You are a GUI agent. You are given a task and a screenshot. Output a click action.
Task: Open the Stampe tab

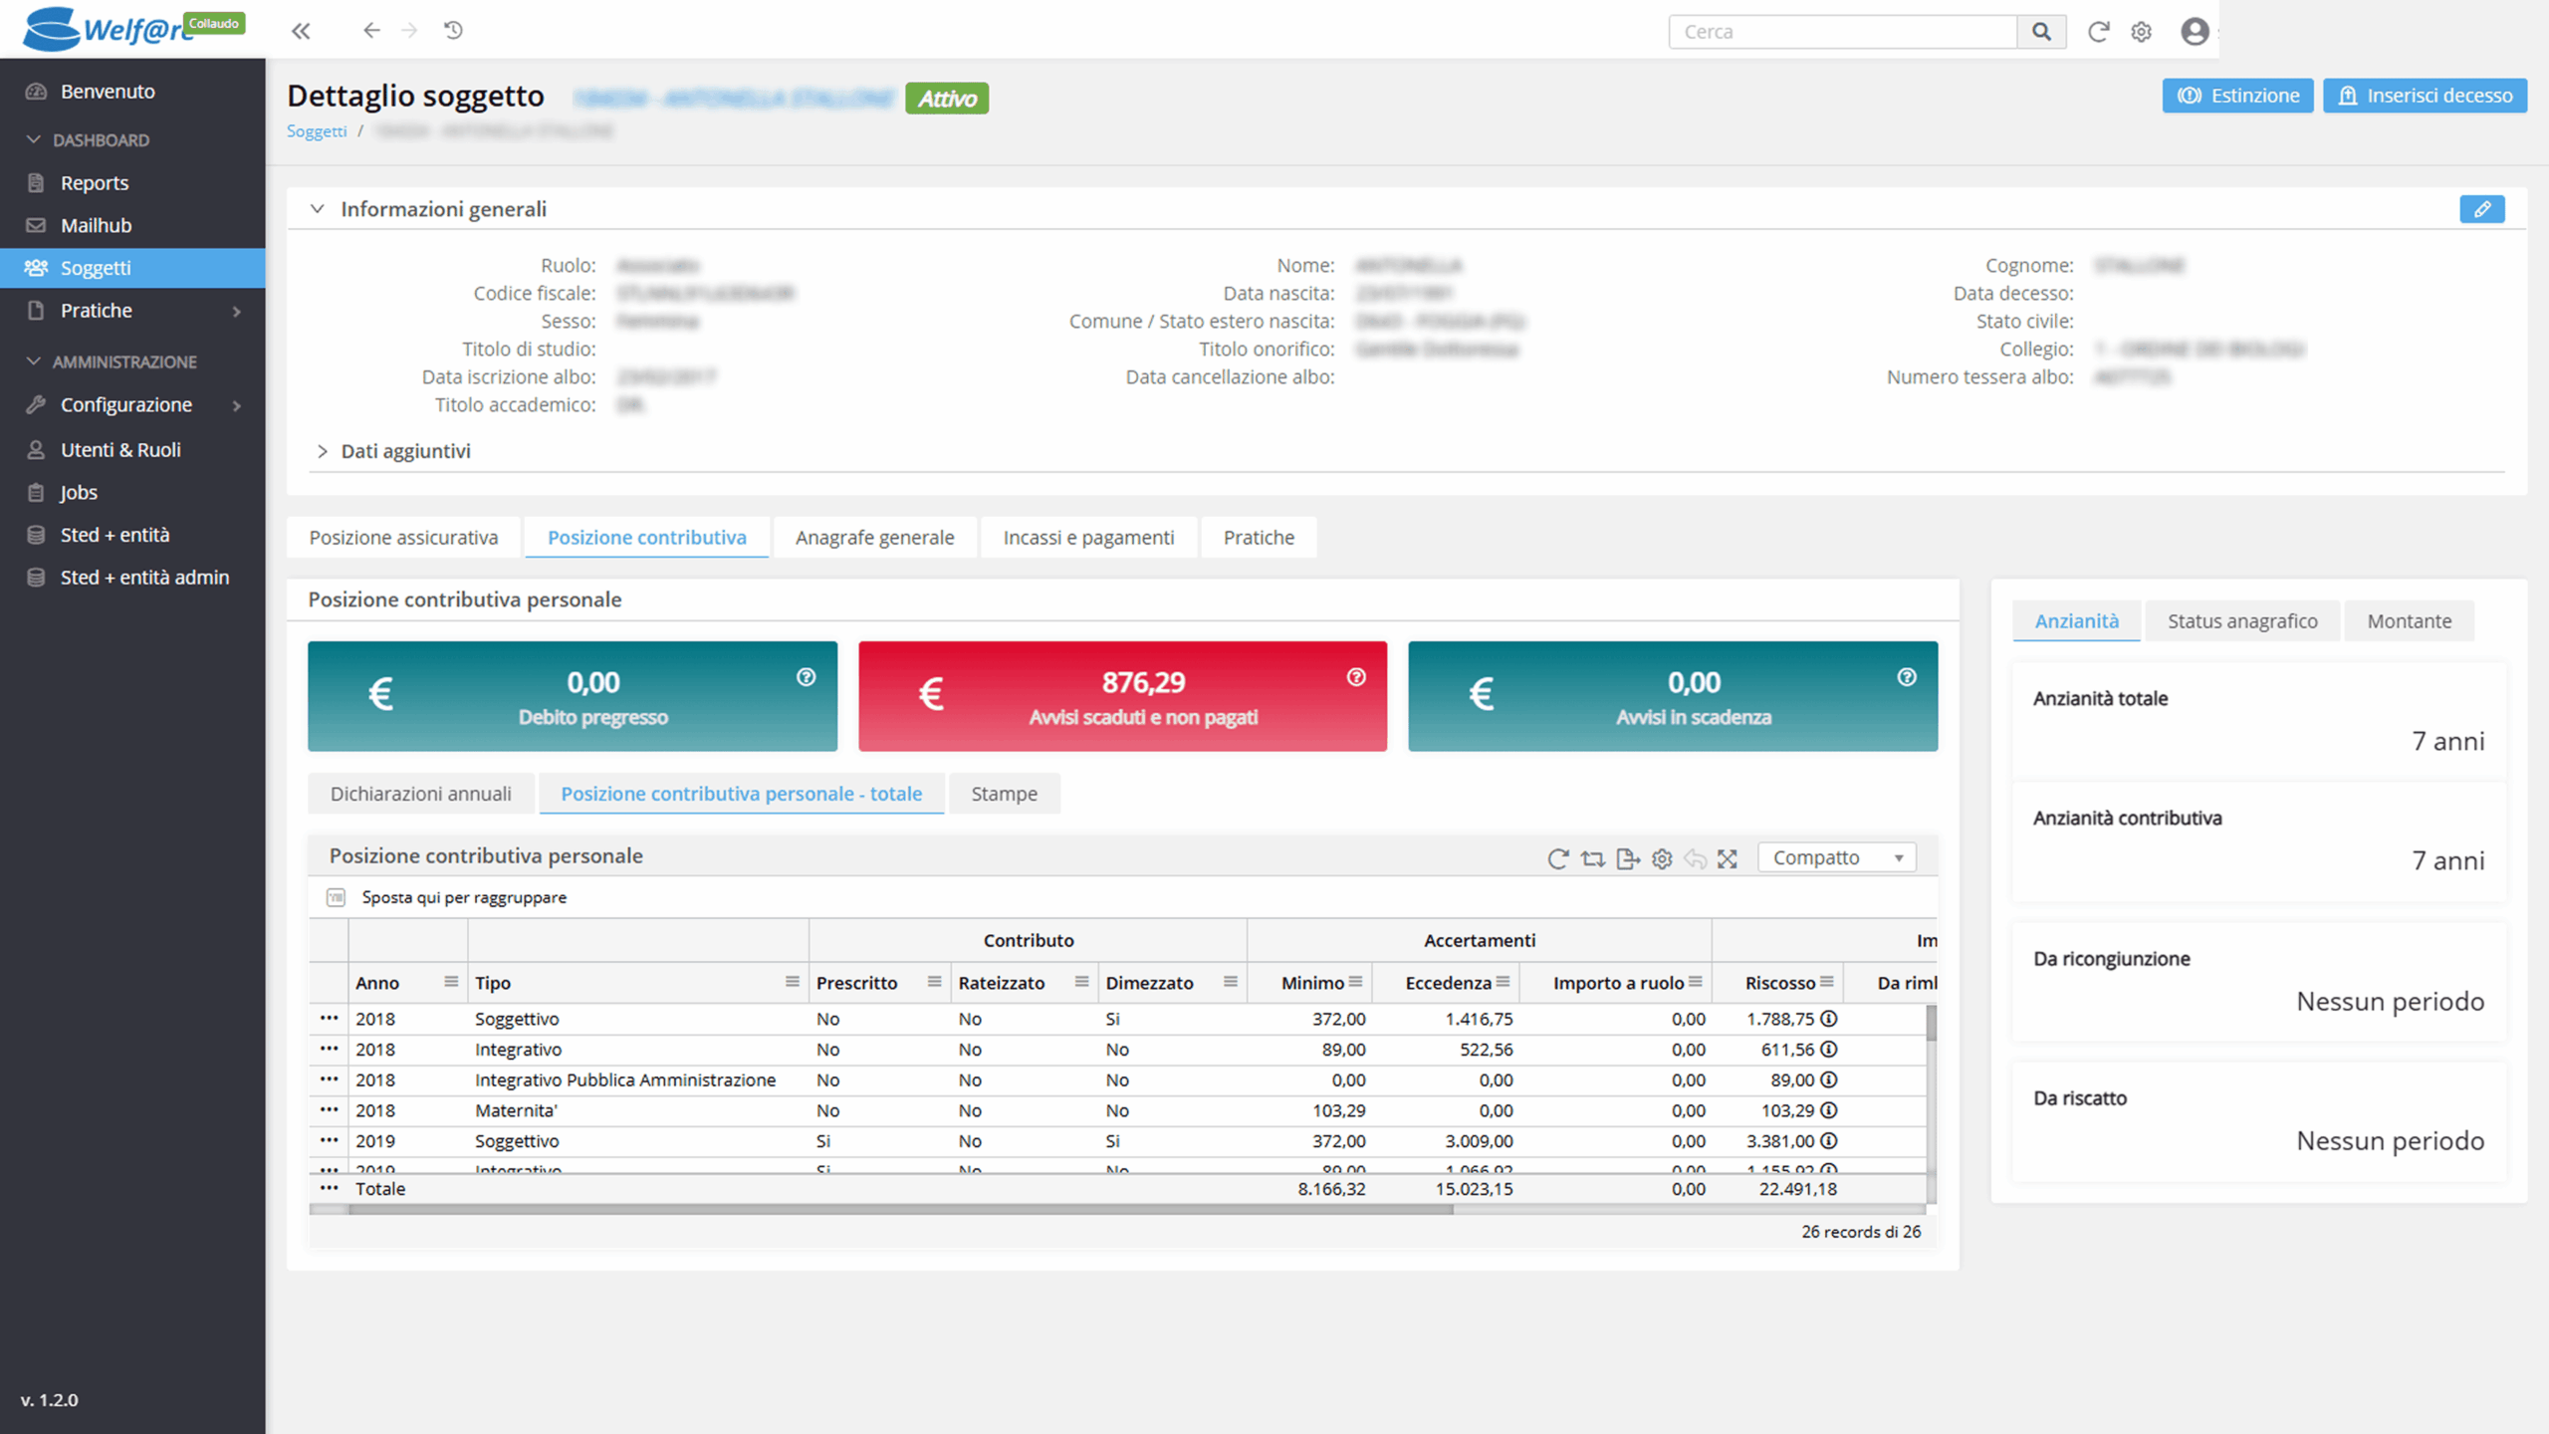point(1004,794)
